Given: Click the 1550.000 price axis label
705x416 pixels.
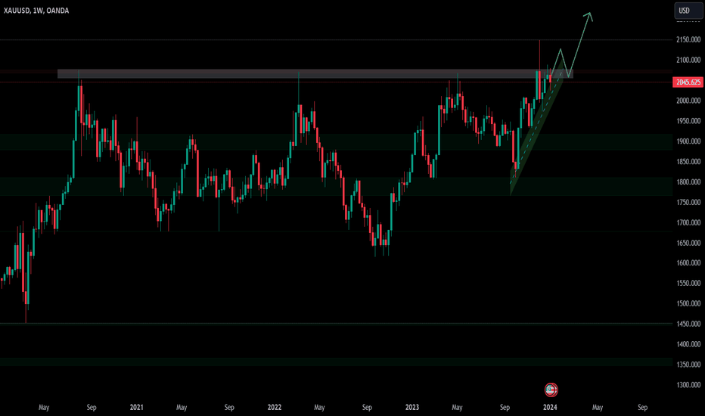Looking at the screenshot, I should [688, 284].
